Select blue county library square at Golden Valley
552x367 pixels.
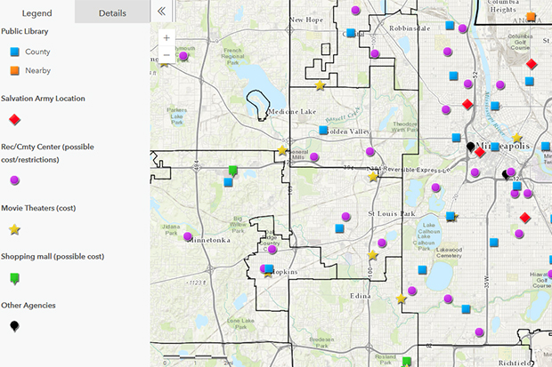pos(324,131)
